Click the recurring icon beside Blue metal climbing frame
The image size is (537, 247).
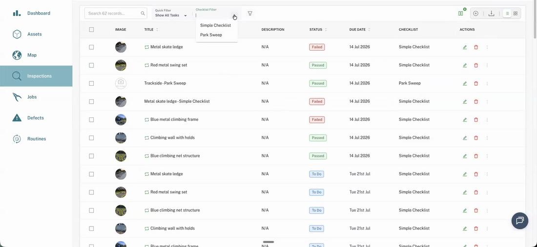146,119
